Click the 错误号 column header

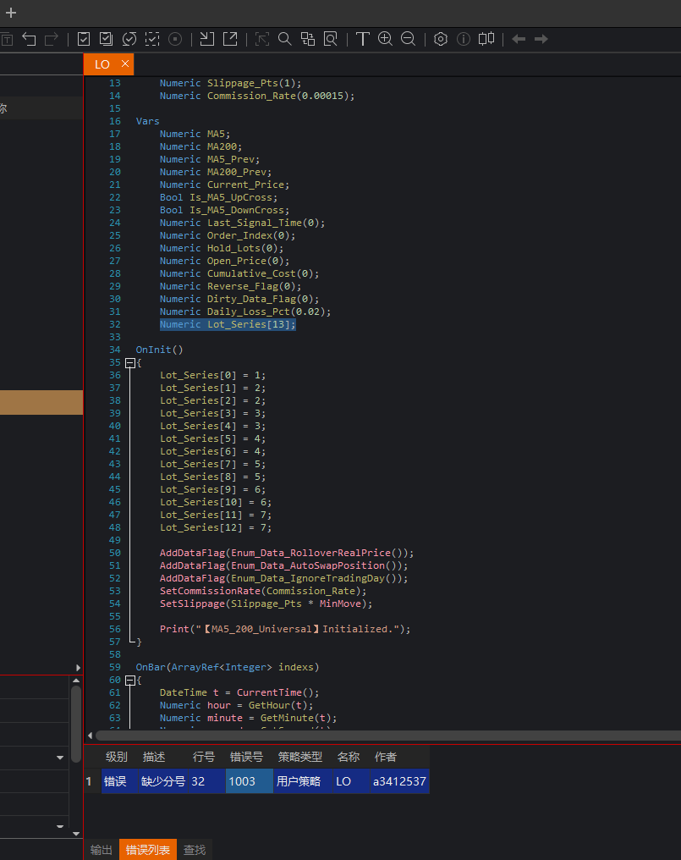pyautogui.click(x=246, y=757)
